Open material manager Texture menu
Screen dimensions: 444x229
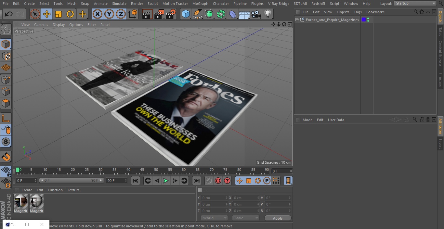(x=73, y=190)
